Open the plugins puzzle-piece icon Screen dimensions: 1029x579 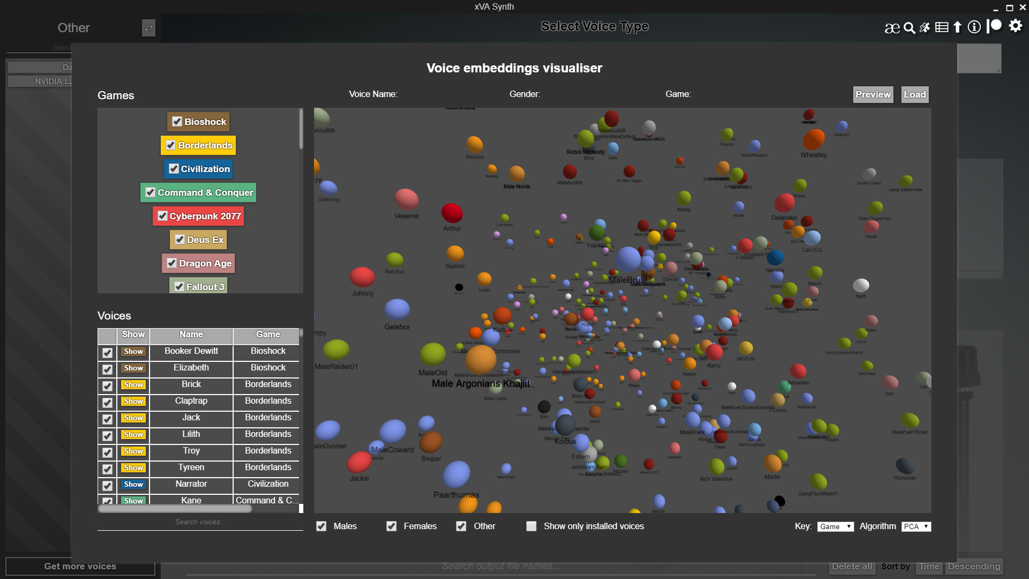[925, 27]
